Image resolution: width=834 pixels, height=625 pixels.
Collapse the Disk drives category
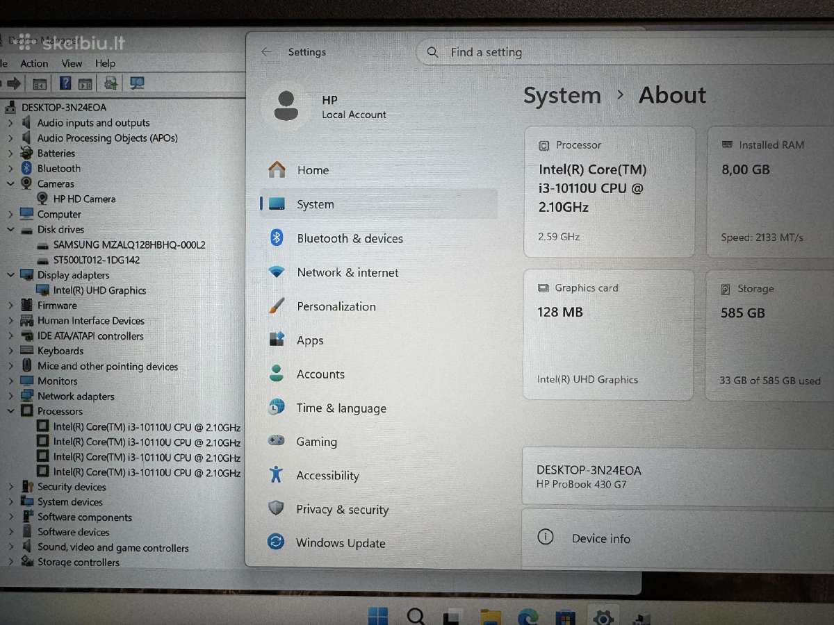pos(11,229)
